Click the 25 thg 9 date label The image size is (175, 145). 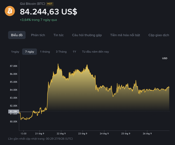click(x=126, y=134)
